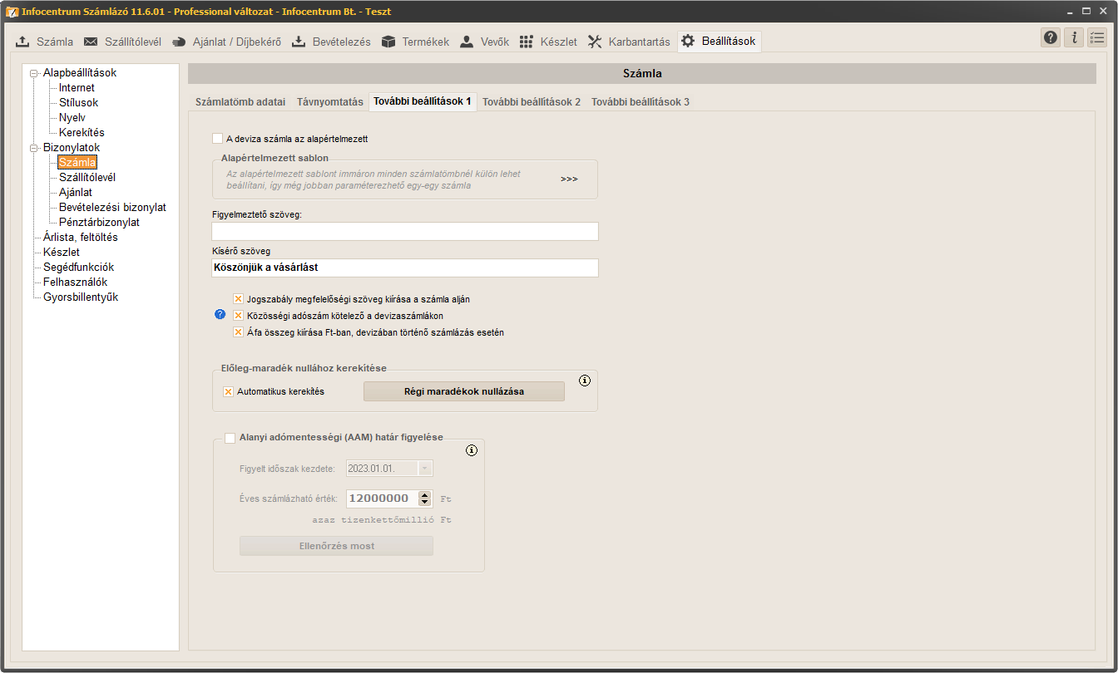Open the Készlet main tab
The height and width of the screenshot is (673, 1118).
point(548,42)
